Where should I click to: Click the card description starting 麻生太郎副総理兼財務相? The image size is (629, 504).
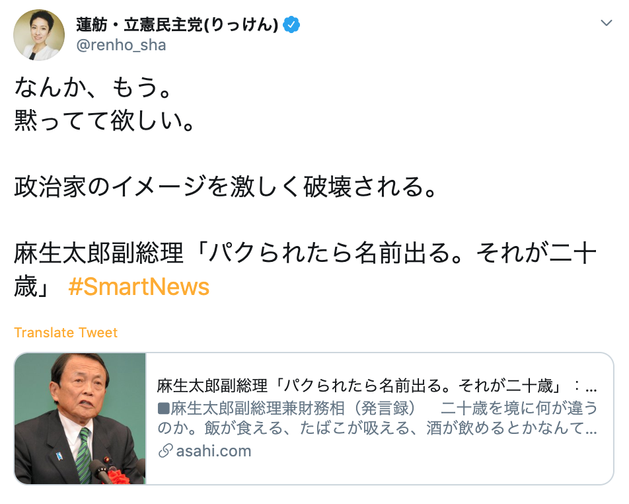(377, 418)
